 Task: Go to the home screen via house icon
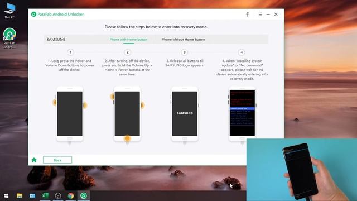pos(34,160)
